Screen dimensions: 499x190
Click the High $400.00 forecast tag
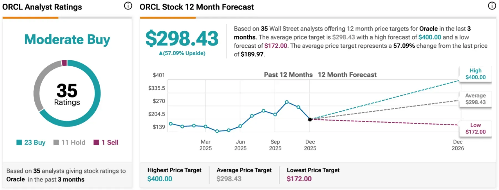pyautogui.click(x=475, y=74)
